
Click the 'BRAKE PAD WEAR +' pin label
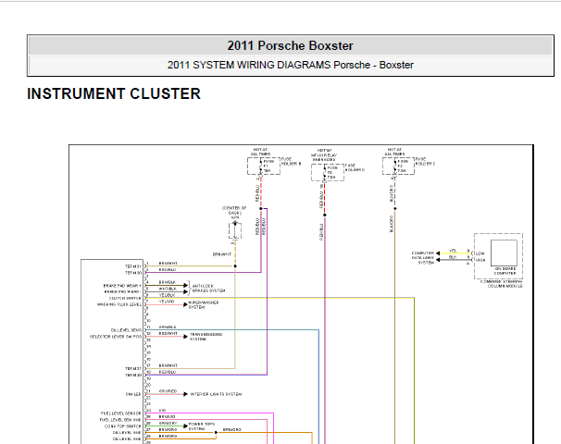coord(122,286)
